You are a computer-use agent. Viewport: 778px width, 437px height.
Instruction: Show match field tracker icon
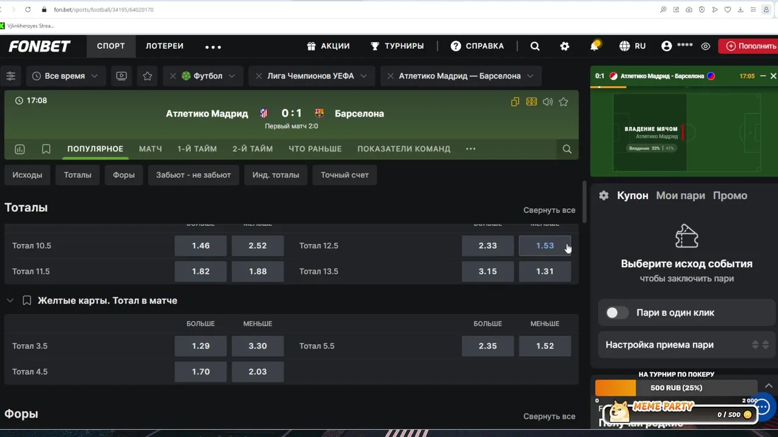tap(532, 102)
